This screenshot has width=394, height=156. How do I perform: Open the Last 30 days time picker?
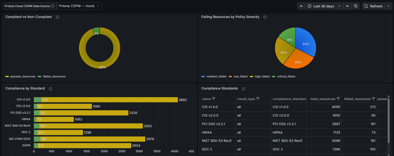tap(324, 6)
